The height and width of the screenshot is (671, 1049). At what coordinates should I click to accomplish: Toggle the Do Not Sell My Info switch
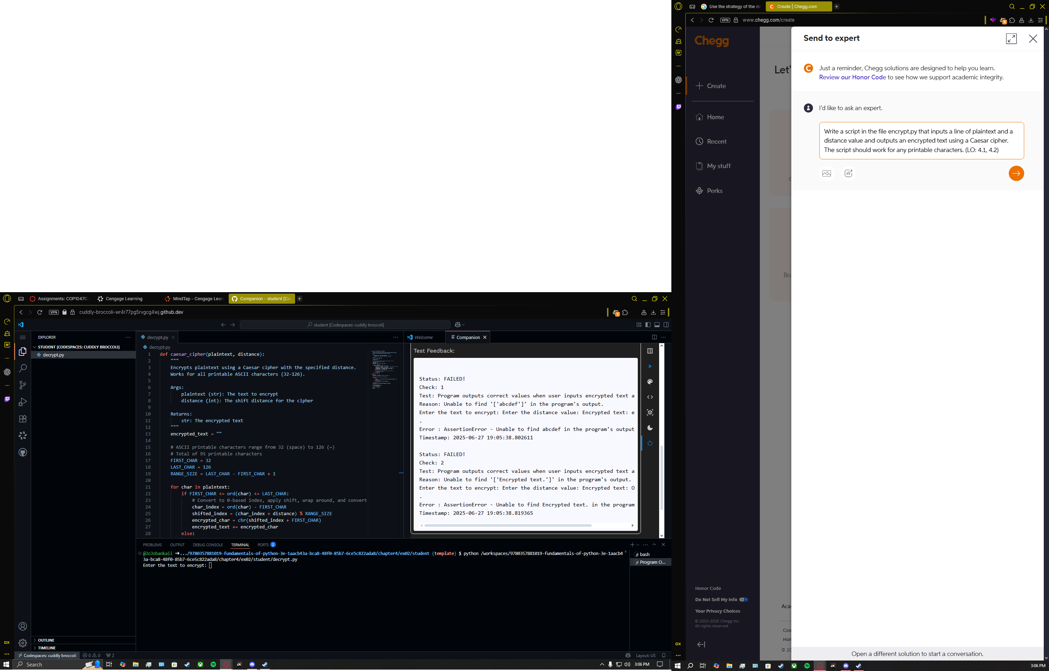[x=743, y=600]
